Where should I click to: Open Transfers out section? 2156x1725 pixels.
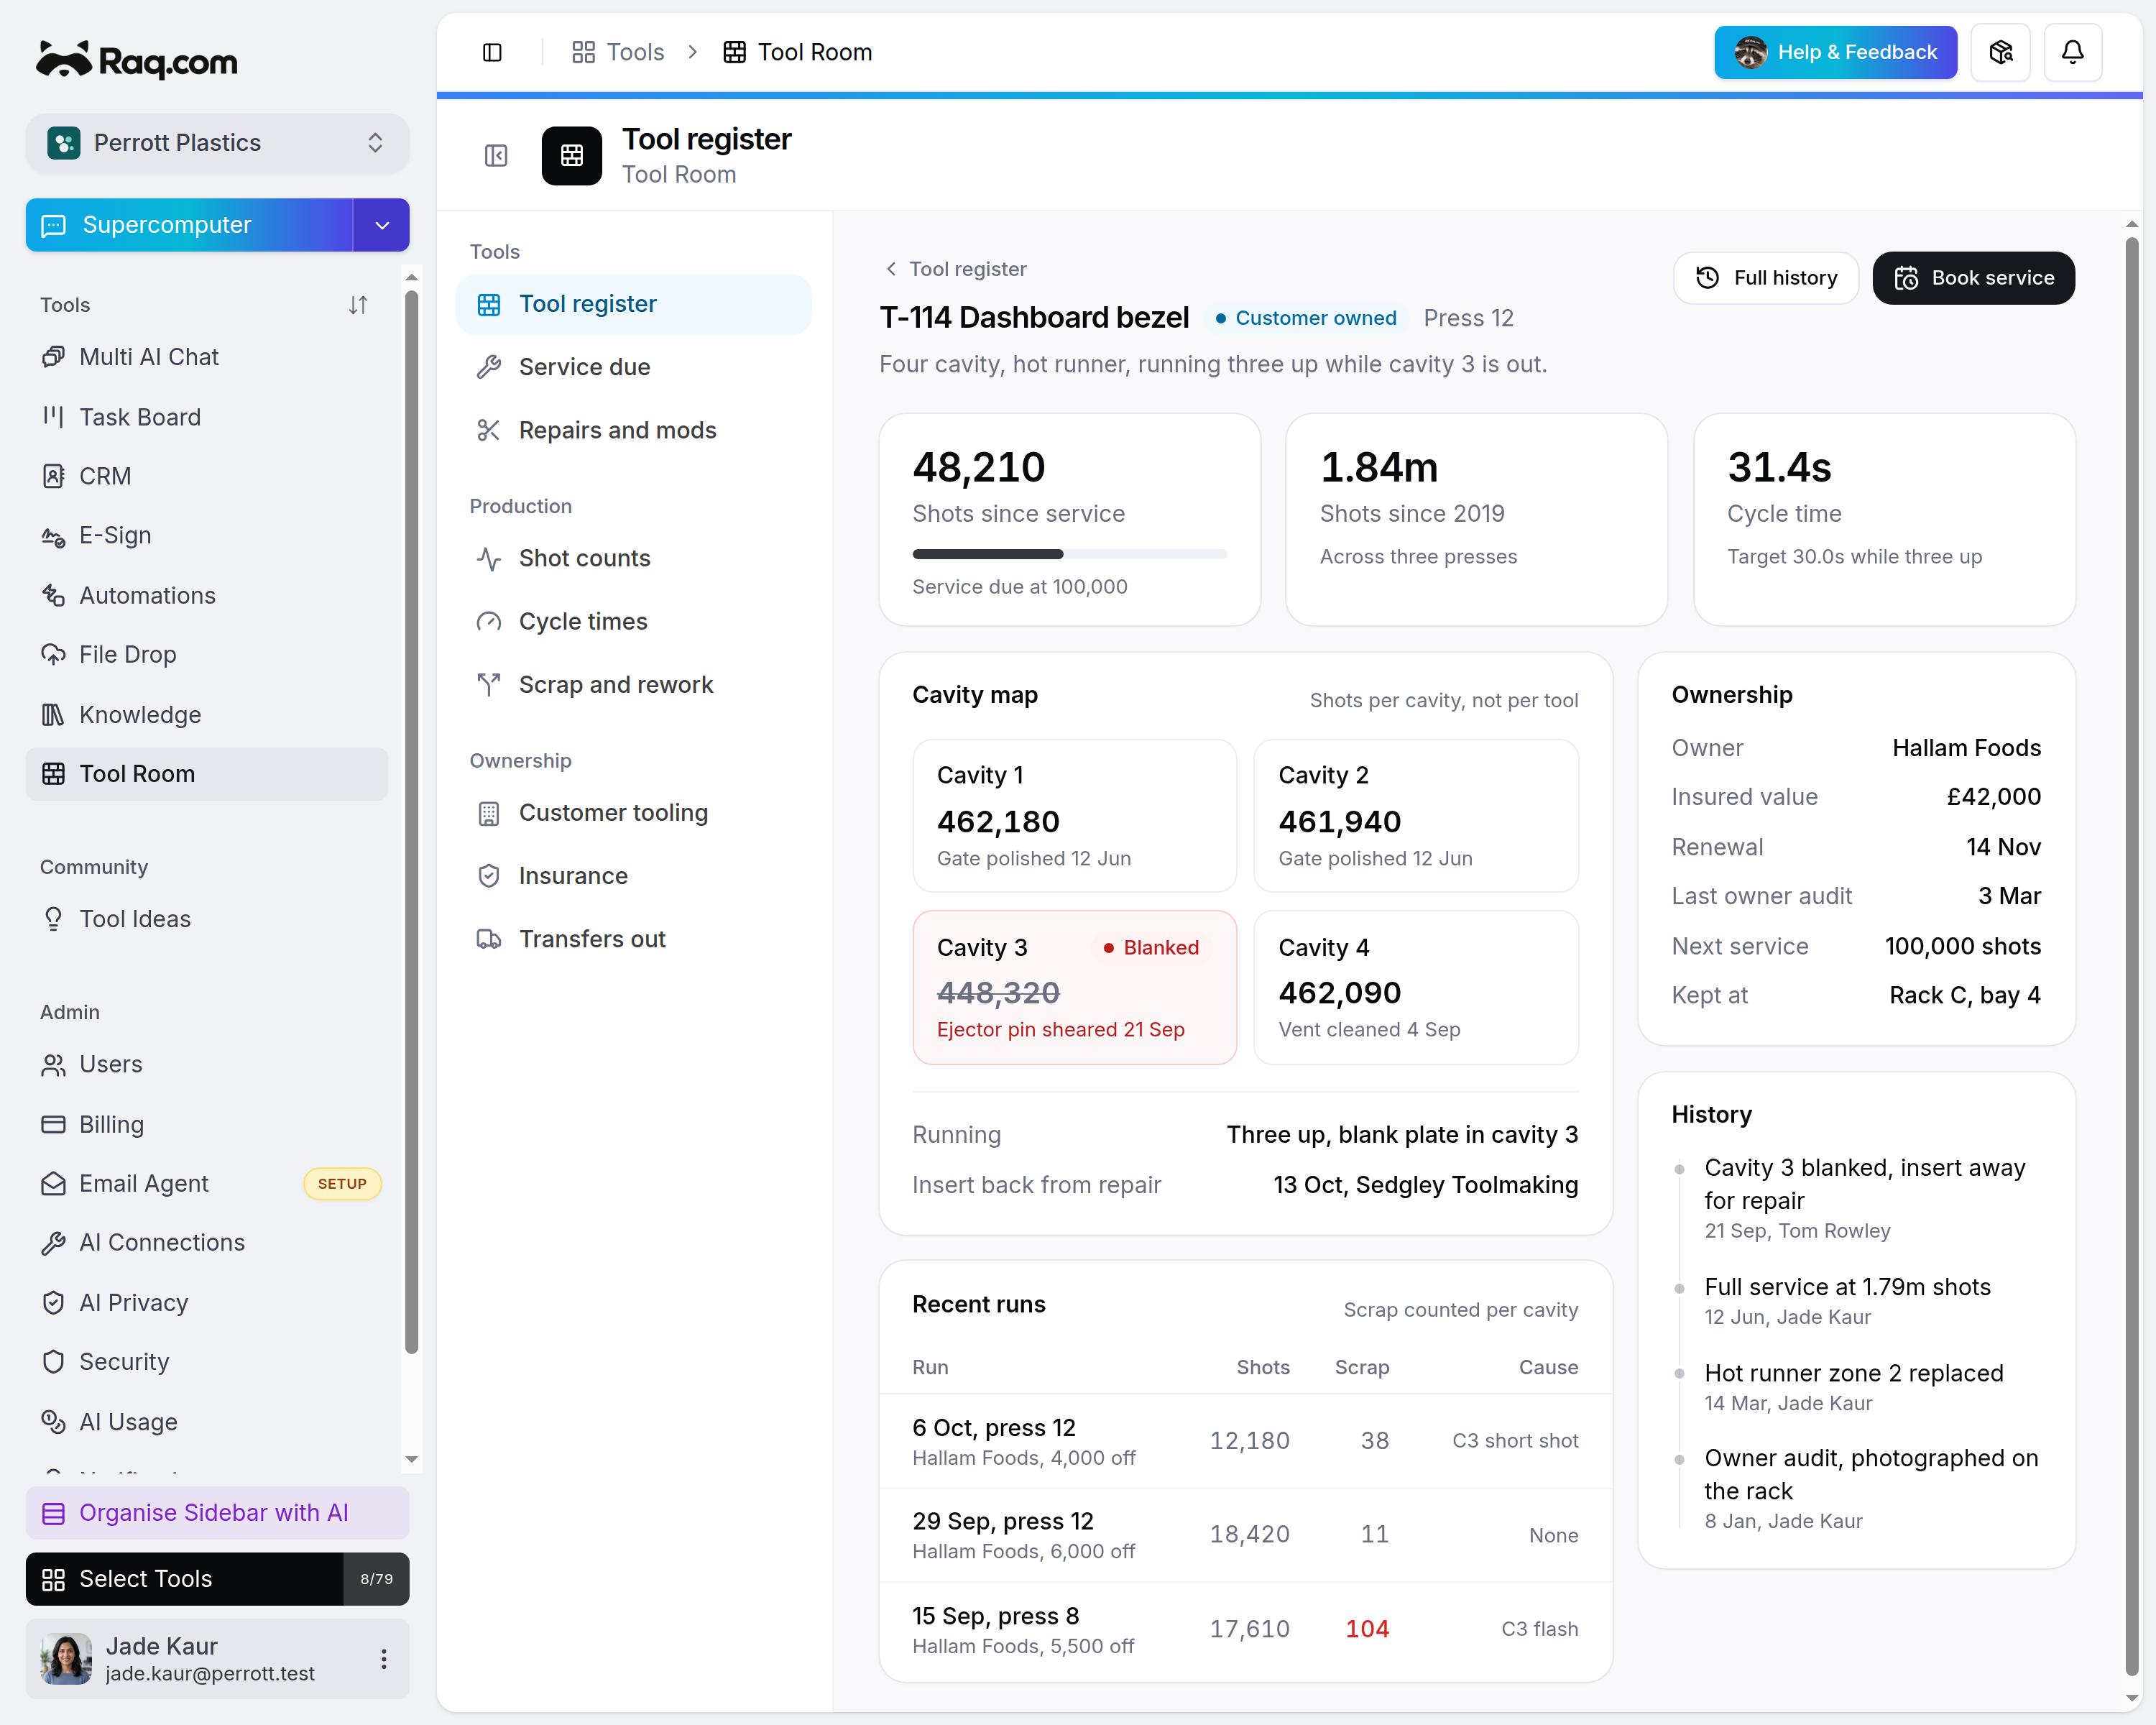pyautogui.click(x=633, y=939)
